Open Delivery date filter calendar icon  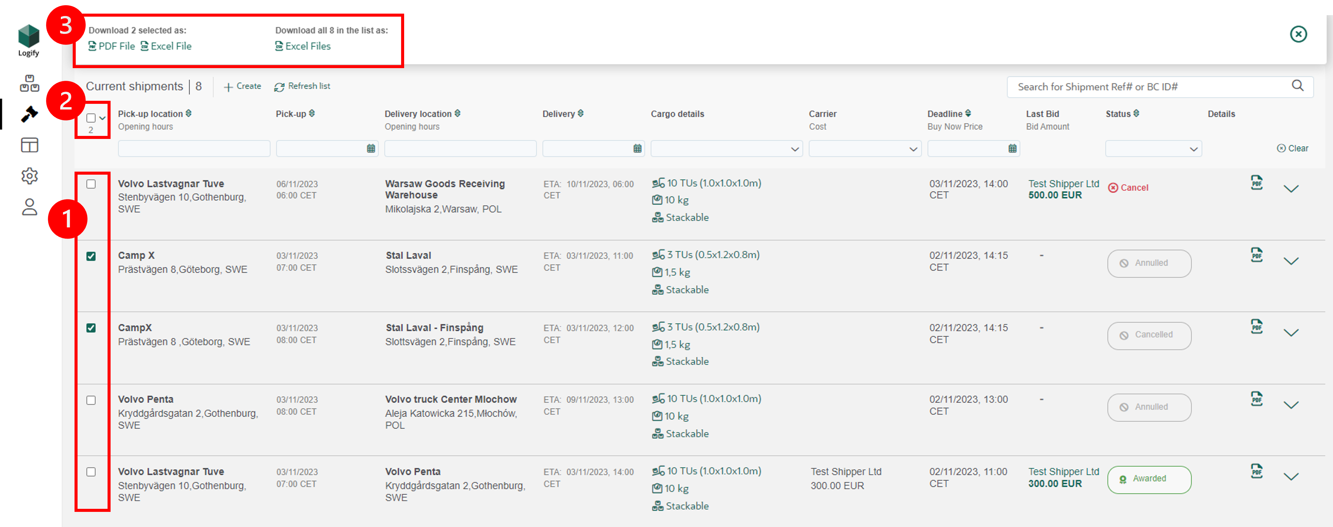click(x=637, y=148)
